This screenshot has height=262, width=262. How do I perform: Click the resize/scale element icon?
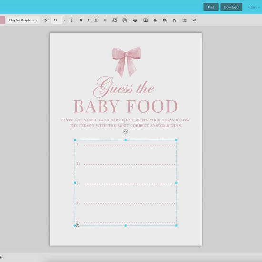115,20
